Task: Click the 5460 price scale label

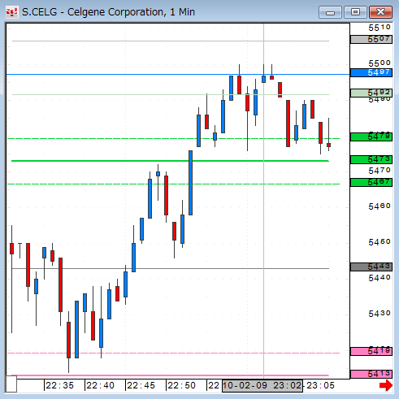Action: click(x=379, y=206)
